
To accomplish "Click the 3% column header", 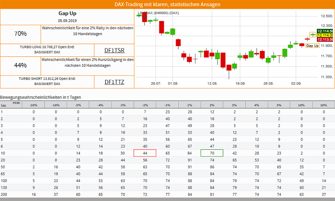I will 234,105.
